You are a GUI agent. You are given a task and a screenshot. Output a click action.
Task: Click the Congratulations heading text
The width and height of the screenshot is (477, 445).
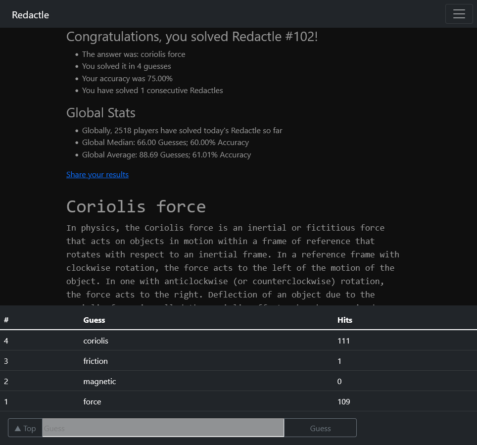(191, 37)
